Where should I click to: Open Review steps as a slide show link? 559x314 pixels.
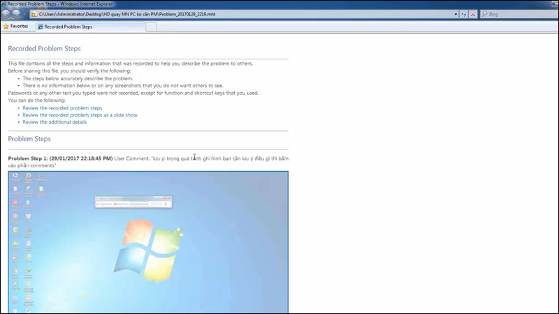tap(80, 115)
